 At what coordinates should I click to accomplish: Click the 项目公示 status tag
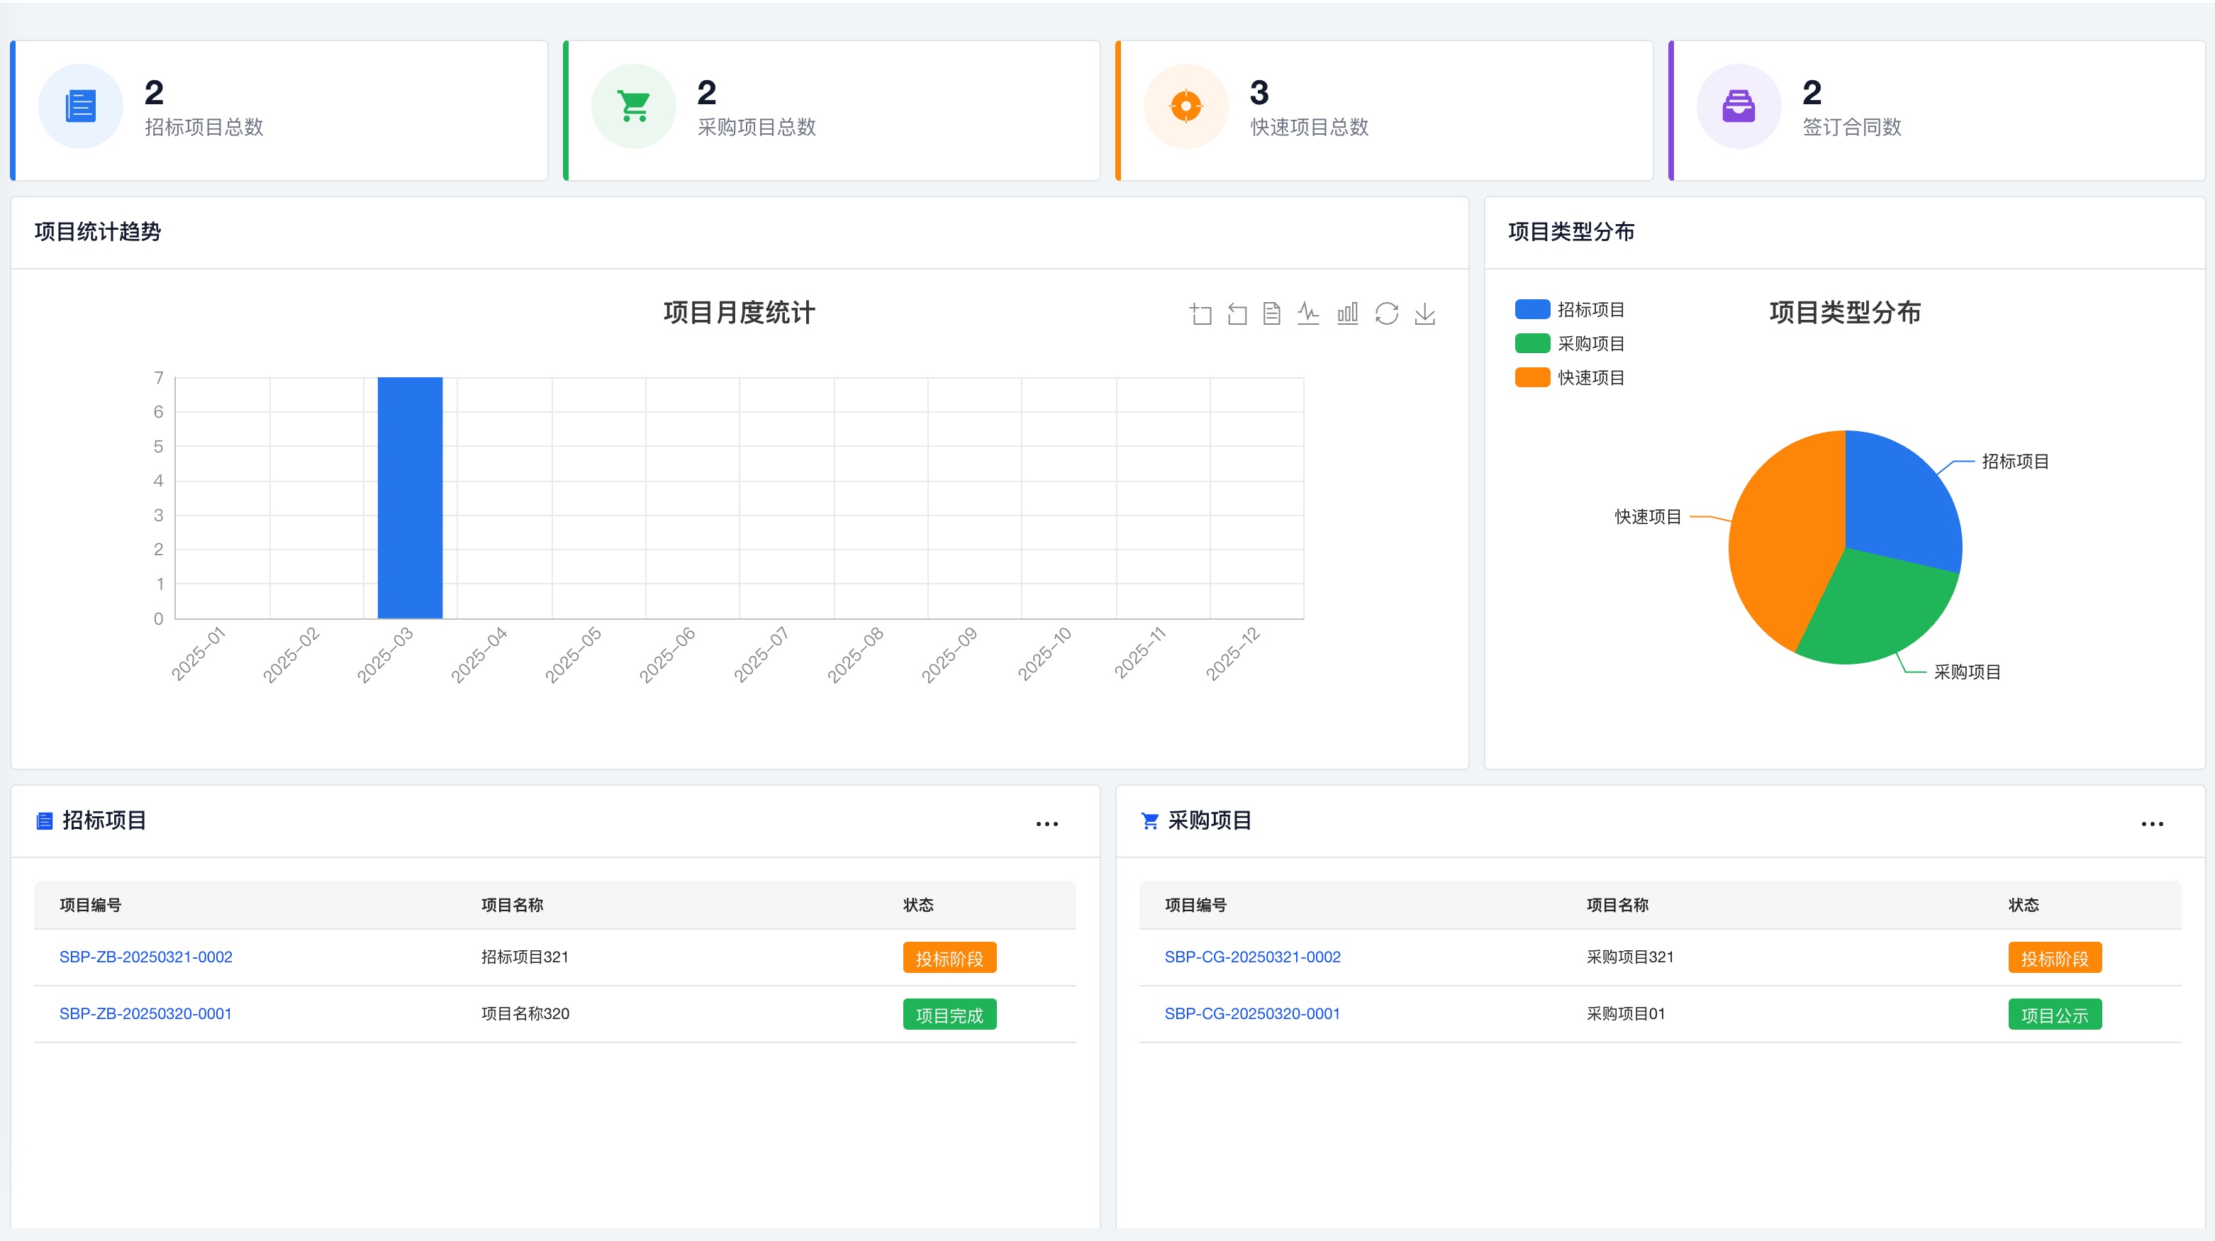pyautogui.click(x=2054, y=1015)
